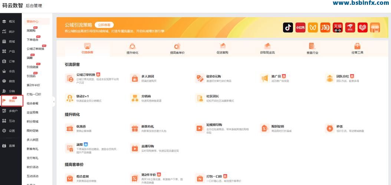
Task: Collapse the submenu panel with arrow handle
Action: [54, 101]
